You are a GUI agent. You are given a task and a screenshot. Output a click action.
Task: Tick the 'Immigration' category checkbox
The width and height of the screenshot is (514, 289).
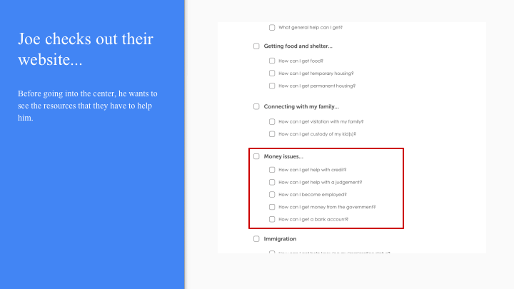[x=256, y=239]
